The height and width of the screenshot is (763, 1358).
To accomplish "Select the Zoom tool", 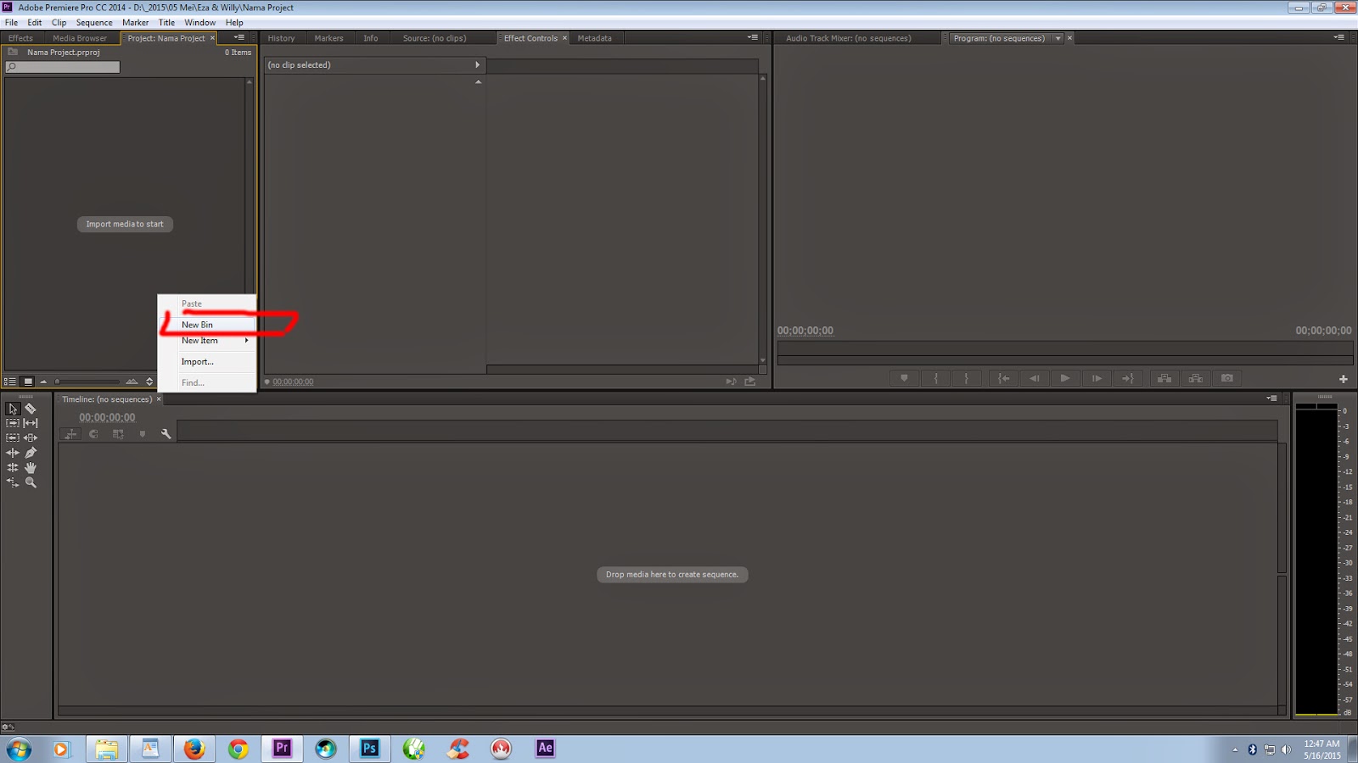I will [31, 482].
